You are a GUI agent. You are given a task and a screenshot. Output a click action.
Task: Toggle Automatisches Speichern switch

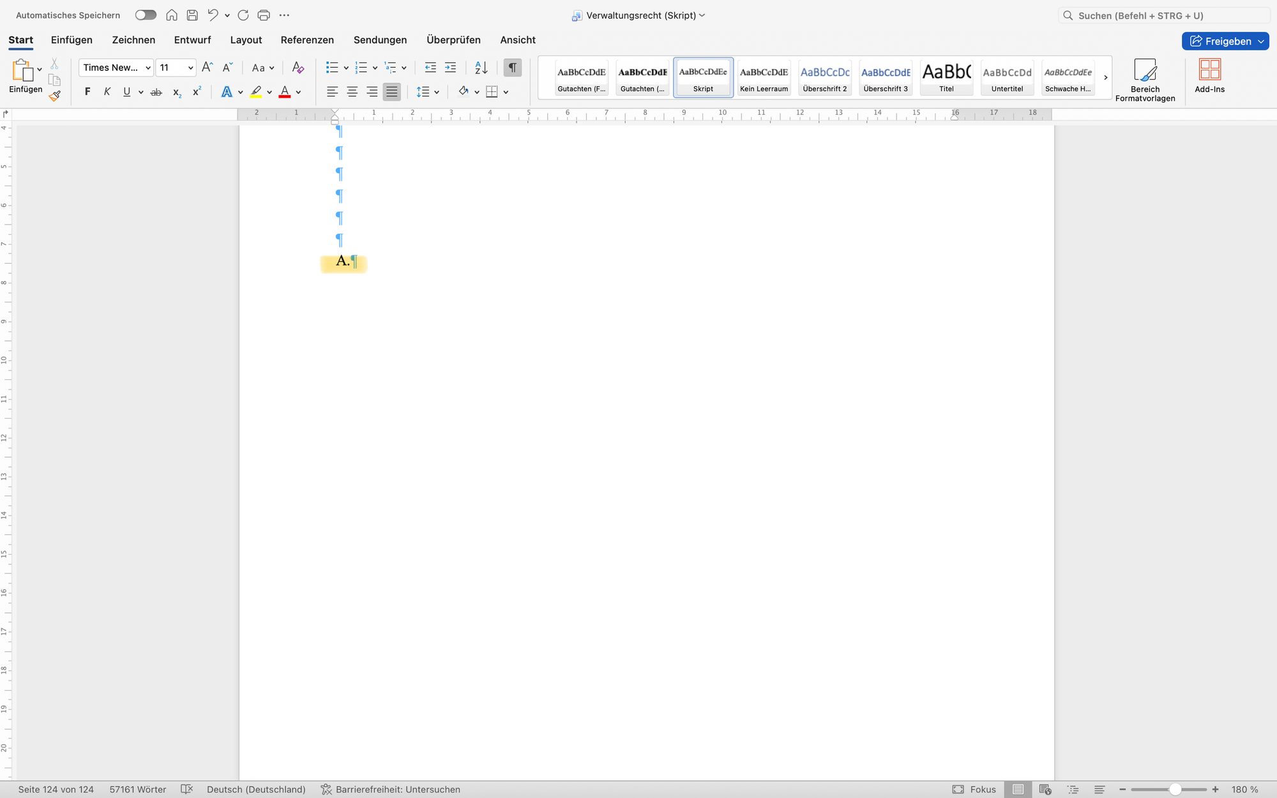pyautogui.click(x=146, y=15)
